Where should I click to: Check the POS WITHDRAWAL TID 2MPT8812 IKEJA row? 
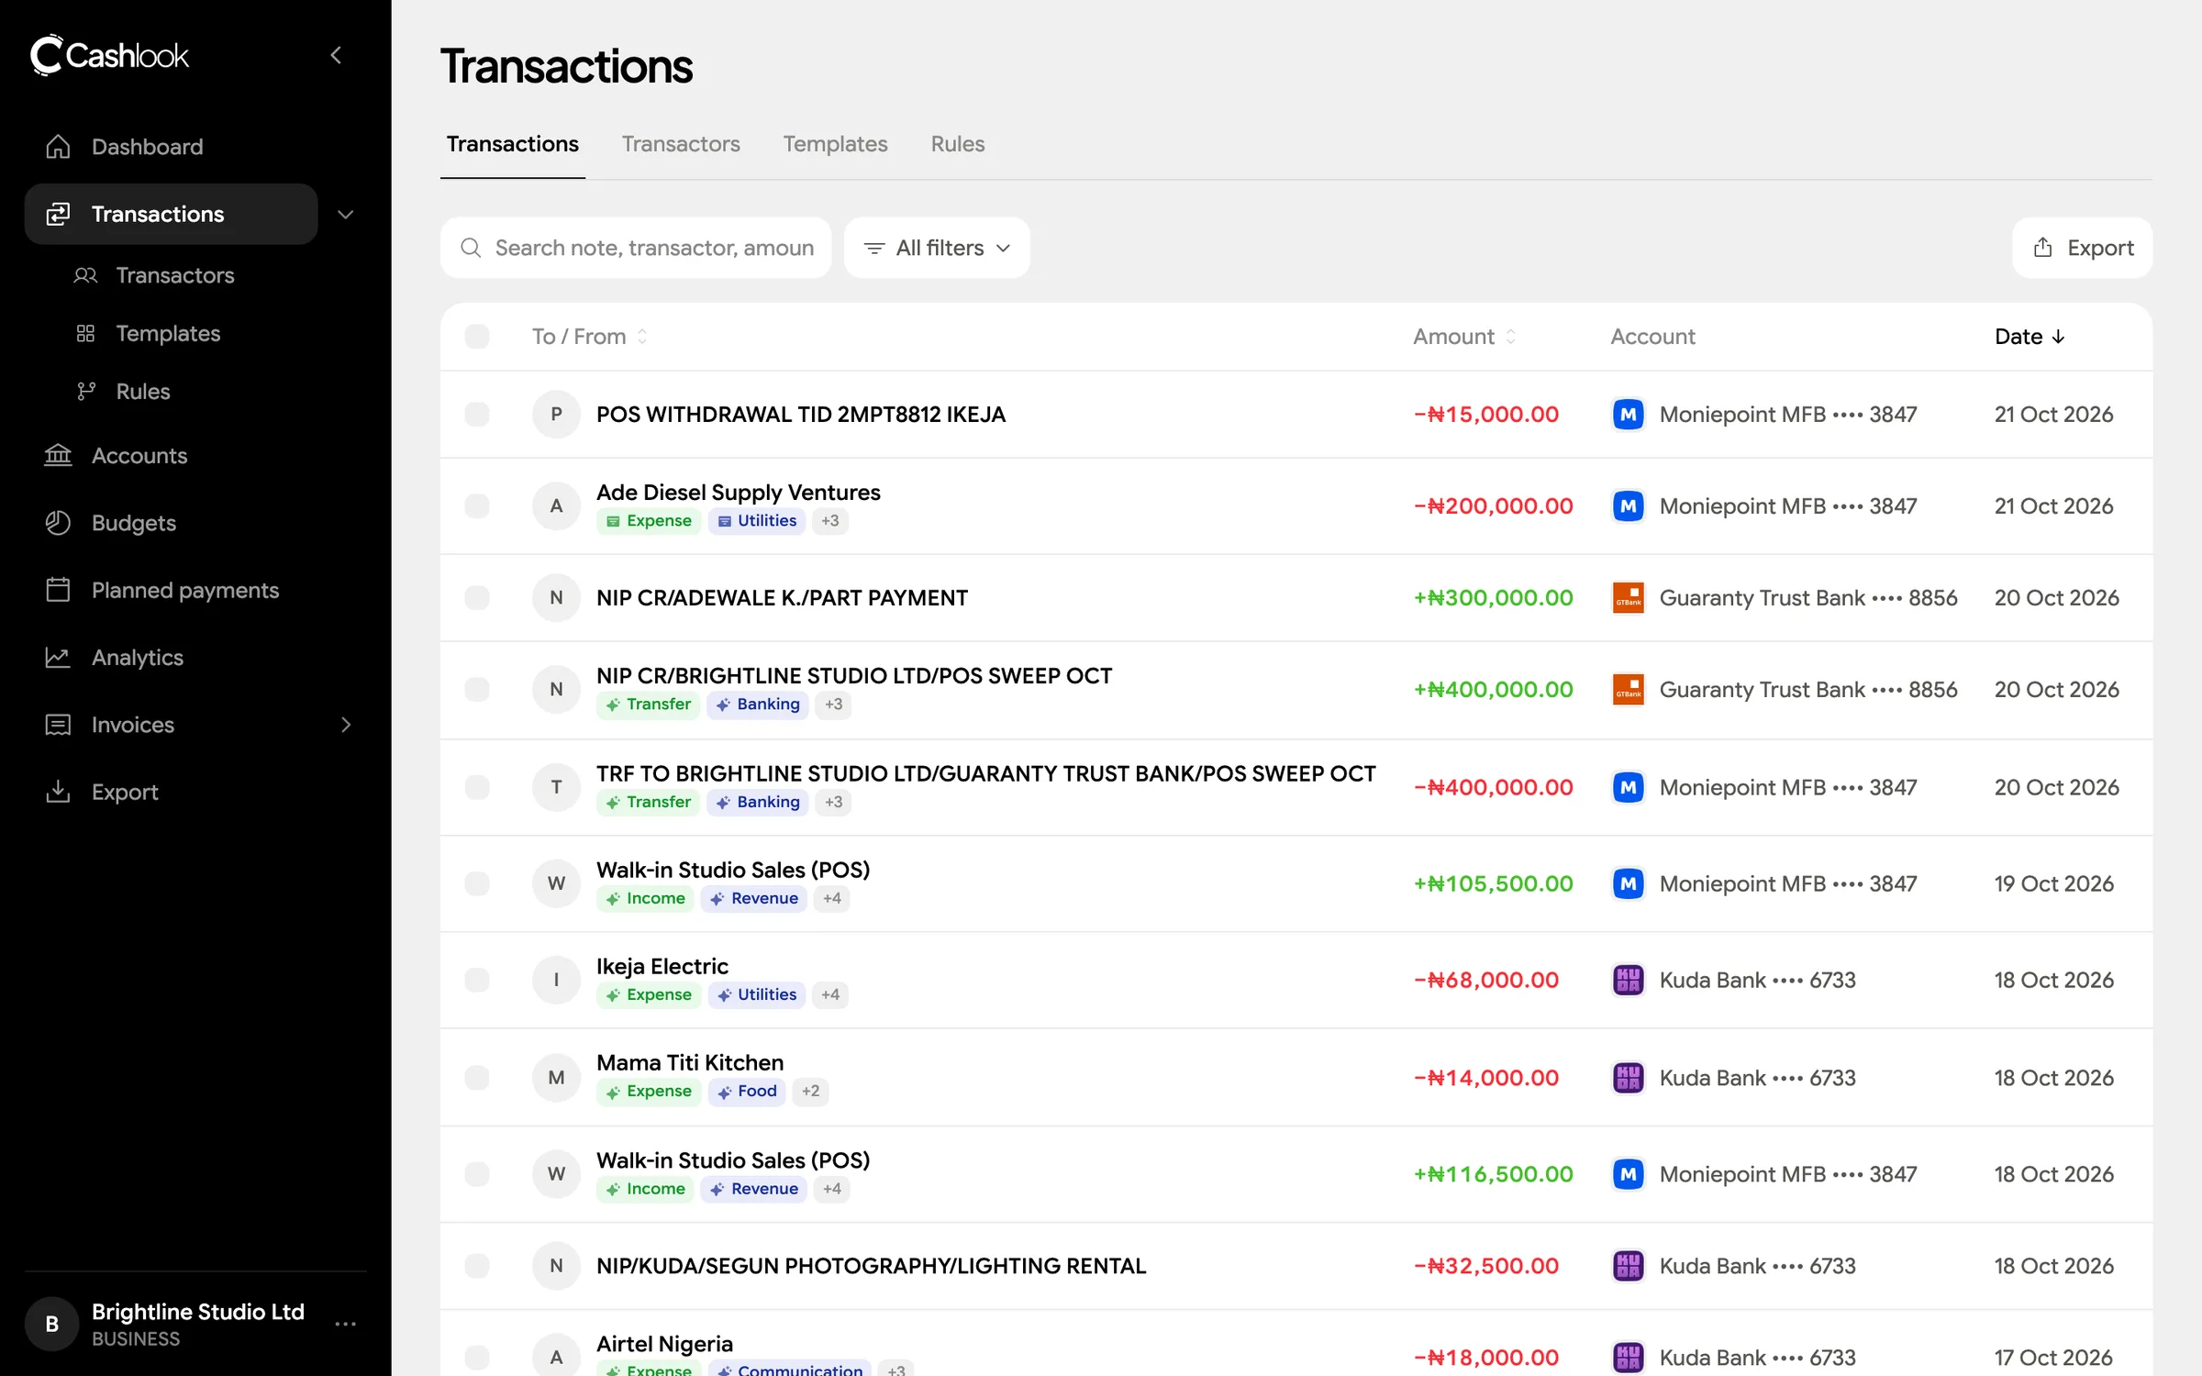(477, 415)
